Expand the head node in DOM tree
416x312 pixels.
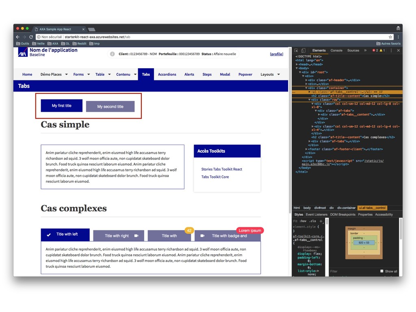(x=297, y=64)
